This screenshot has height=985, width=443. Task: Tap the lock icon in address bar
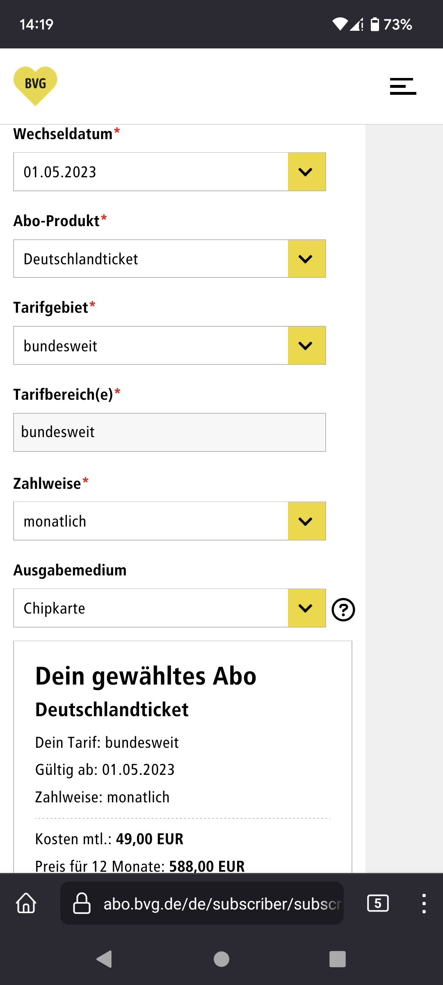[82, 903]
